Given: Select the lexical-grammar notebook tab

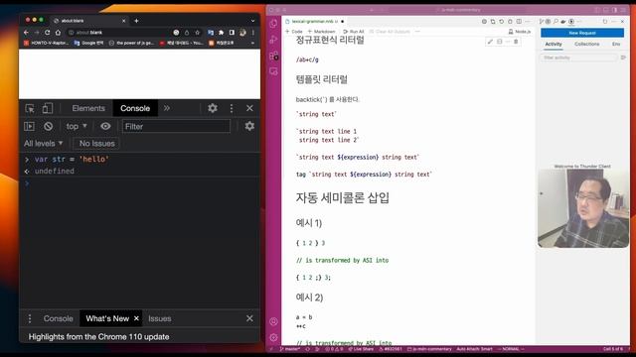Looking at the screenshot, I should point(314,21).
